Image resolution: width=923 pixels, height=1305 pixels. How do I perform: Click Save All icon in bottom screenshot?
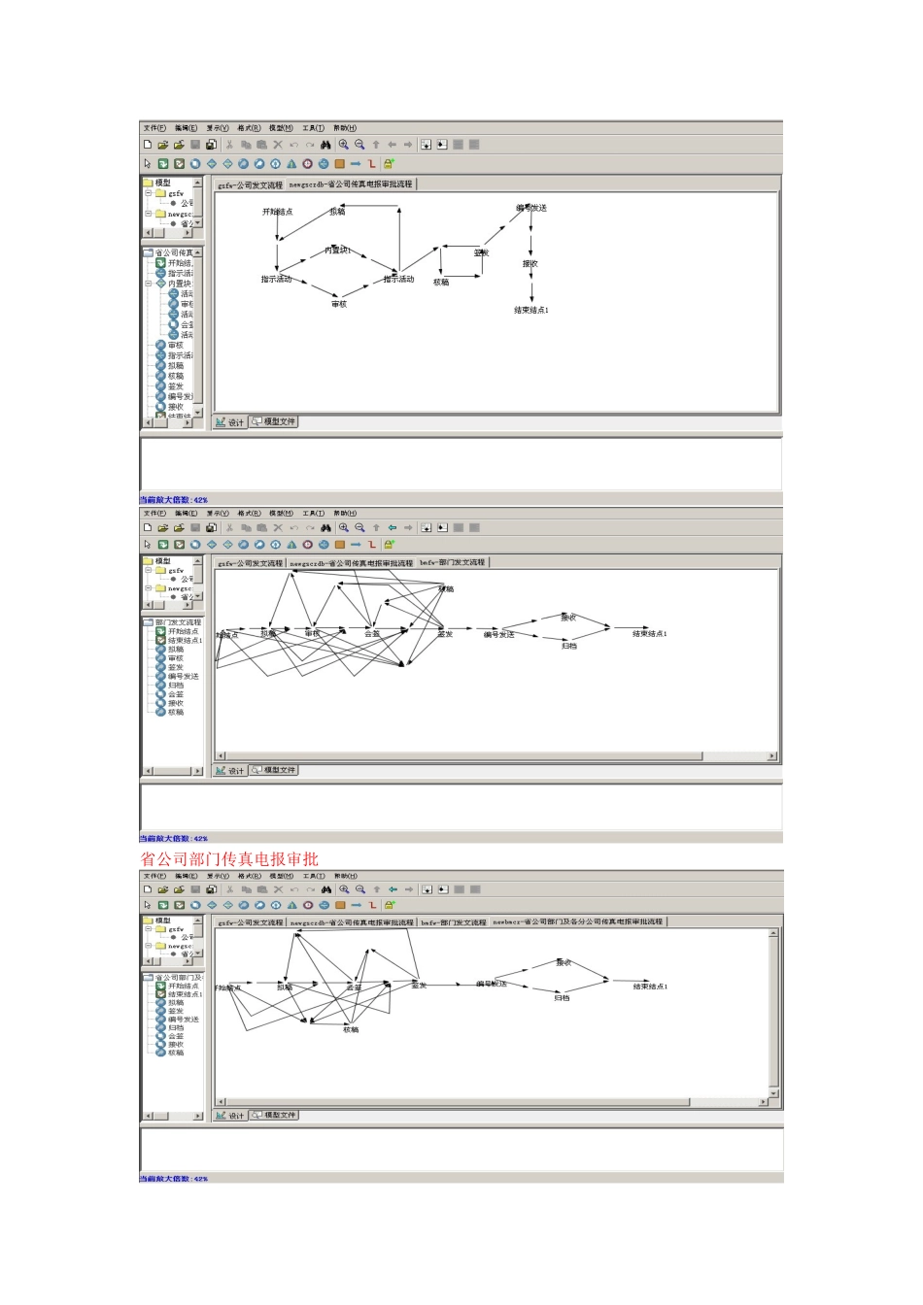[211, 889]
